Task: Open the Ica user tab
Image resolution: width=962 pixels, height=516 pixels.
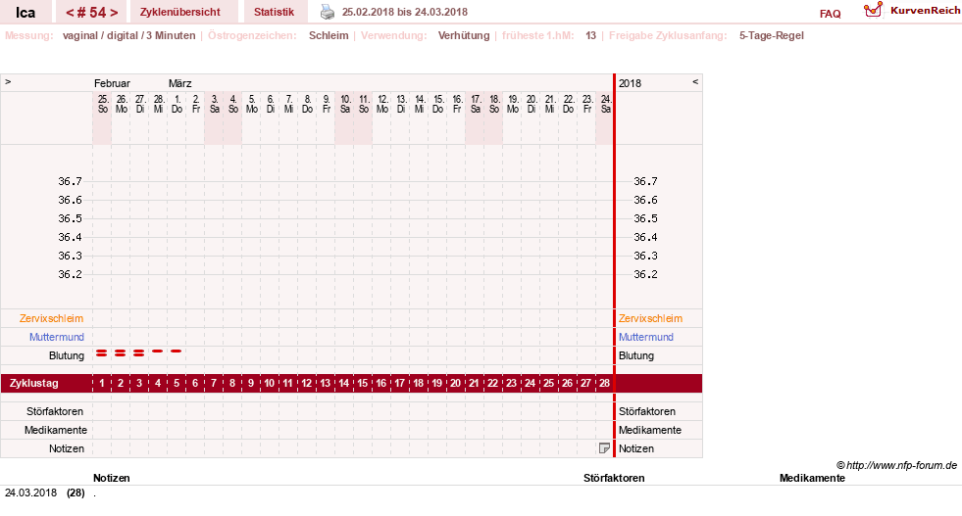Action: pos(25,13)
